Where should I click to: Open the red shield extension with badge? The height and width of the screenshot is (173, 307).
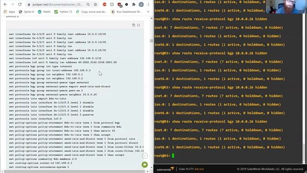[119, 4]
